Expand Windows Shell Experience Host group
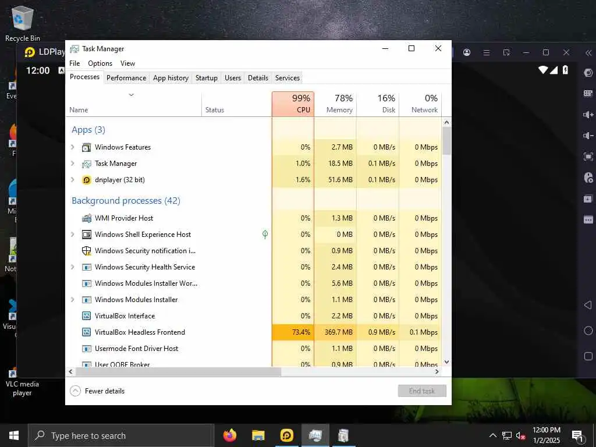 coord(73,234)
